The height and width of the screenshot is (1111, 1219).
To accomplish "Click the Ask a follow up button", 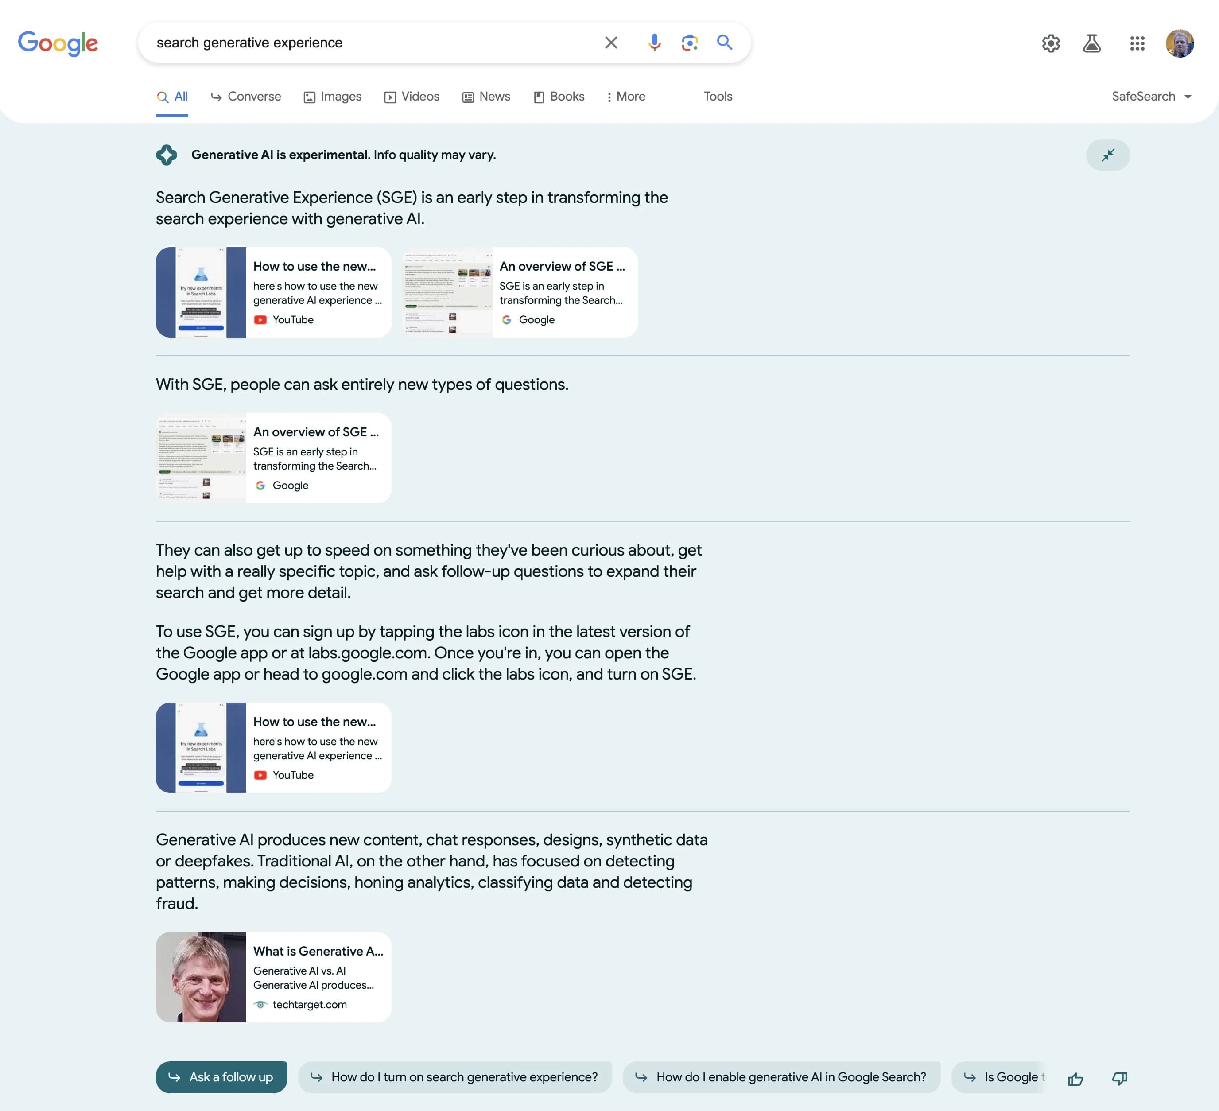I will pos(221,1077).
